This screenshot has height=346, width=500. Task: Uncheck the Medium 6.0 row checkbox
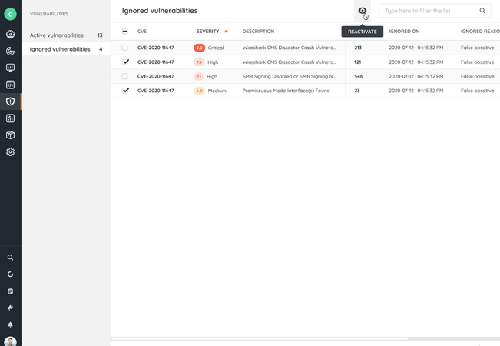[x=126, y=91]
